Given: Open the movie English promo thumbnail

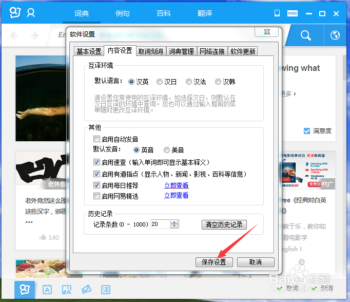Looking at the screenshot, I should click(308, 171).
